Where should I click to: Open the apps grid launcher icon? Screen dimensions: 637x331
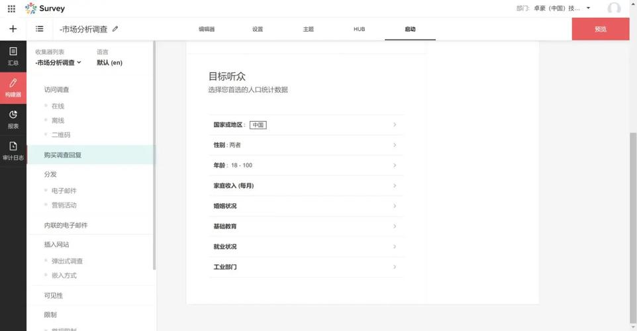[11, 9]
